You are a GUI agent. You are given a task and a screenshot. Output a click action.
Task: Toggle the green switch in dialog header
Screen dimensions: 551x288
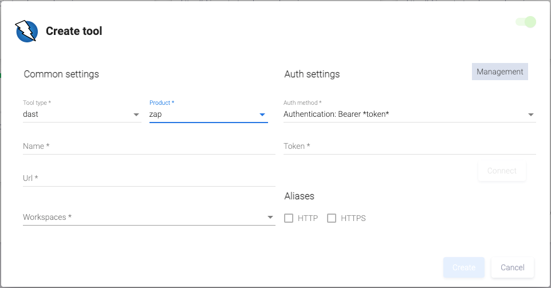526,22
